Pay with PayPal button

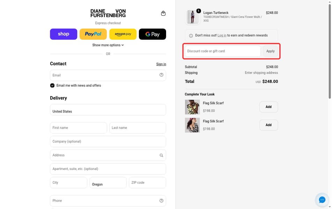[93, 34]
